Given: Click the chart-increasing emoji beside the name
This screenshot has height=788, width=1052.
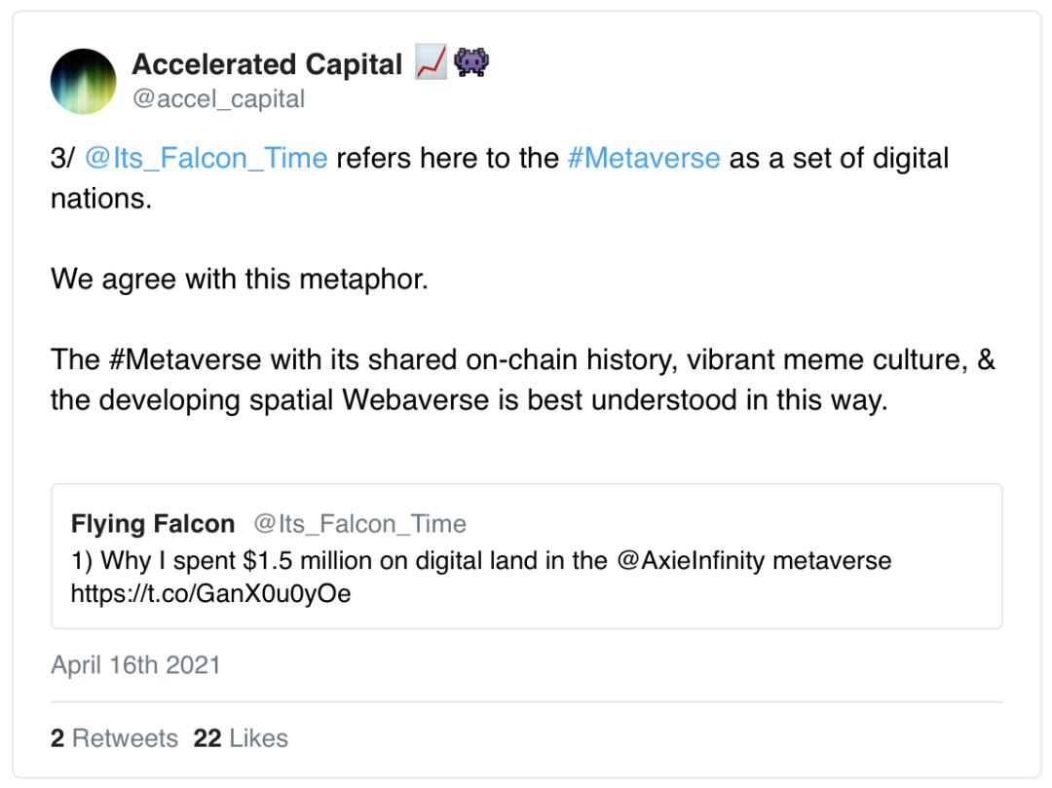Looking at the screenshot, I should coord(431,64).
